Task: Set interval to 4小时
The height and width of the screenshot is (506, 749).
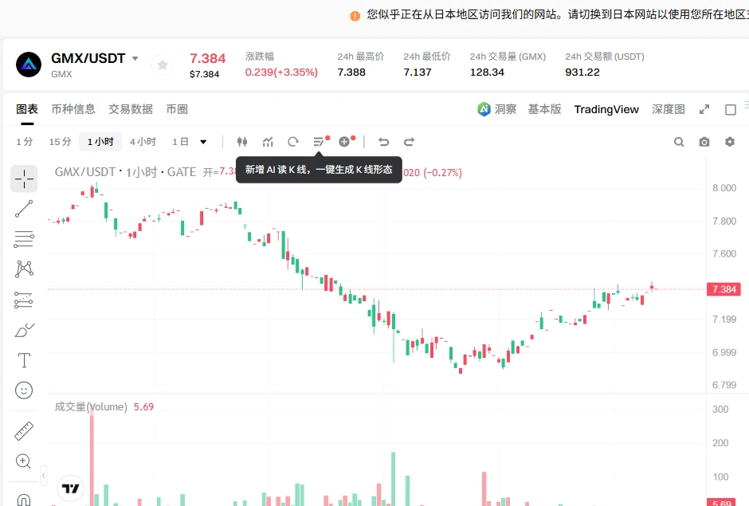Action: coord(143,141)
